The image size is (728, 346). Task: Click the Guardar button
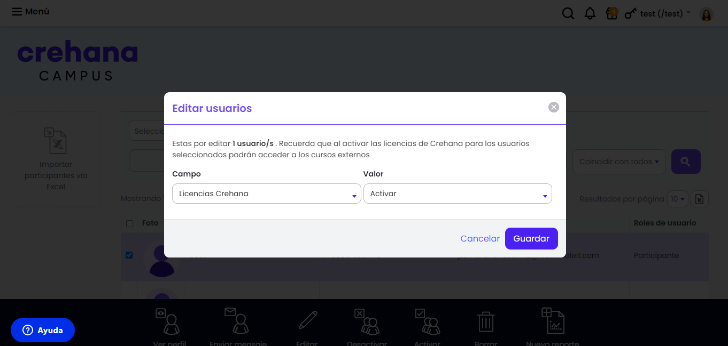(x=531, y=238)
